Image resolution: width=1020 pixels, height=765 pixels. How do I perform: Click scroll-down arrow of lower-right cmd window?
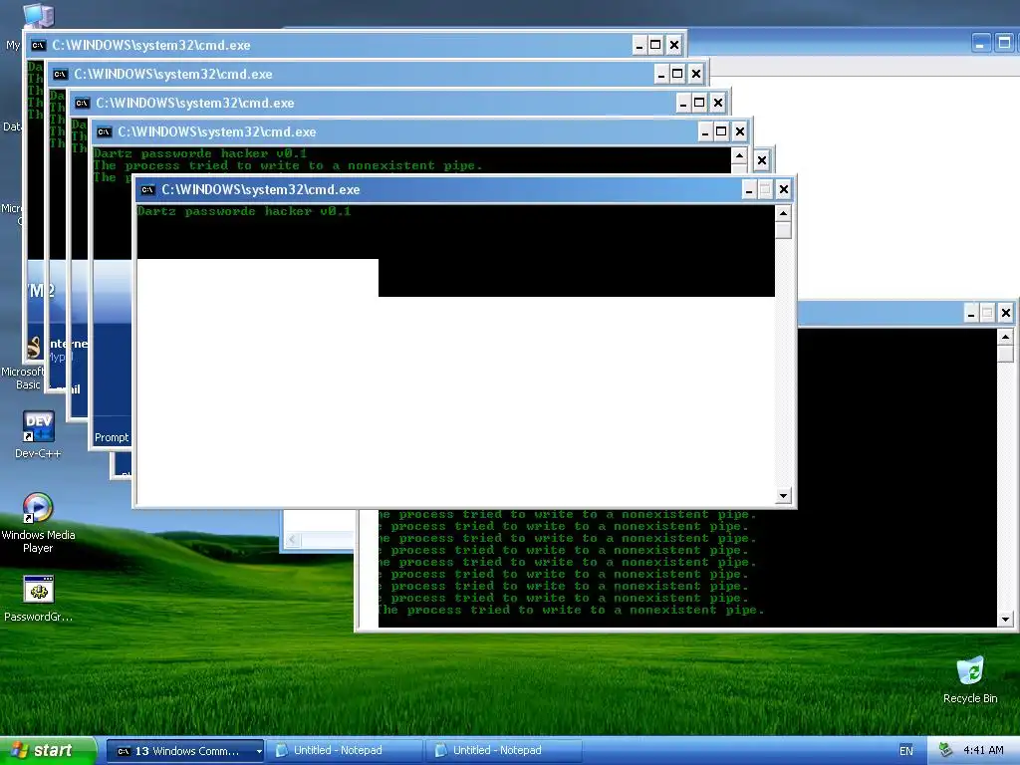click(1006, 620)
